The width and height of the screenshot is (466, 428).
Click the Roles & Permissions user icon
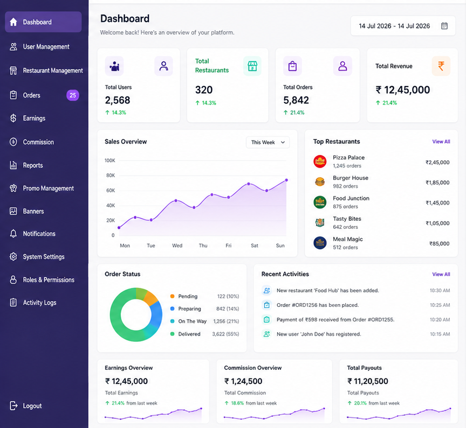[13, 280]
